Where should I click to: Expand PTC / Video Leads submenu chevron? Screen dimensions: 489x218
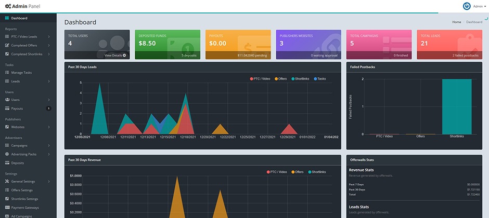[x=49, y=36]
